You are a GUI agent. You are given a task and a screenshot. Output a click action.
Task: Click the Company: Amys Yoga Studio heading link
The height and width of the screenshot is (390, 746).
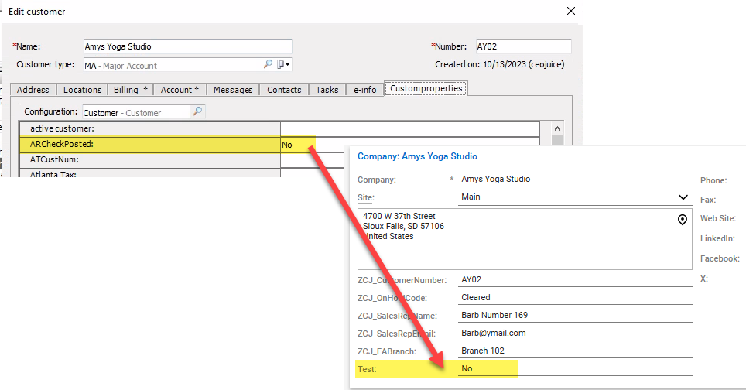[x=417, y=156]
